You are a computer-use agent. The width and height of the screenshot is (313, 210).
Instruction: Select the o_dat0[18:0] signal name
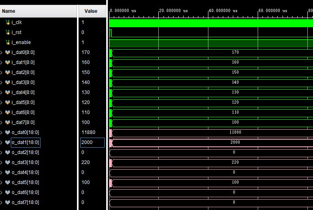25,132
